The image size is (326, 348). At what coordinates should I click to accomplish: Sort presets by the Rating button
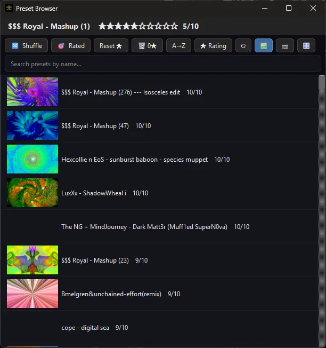213,46
